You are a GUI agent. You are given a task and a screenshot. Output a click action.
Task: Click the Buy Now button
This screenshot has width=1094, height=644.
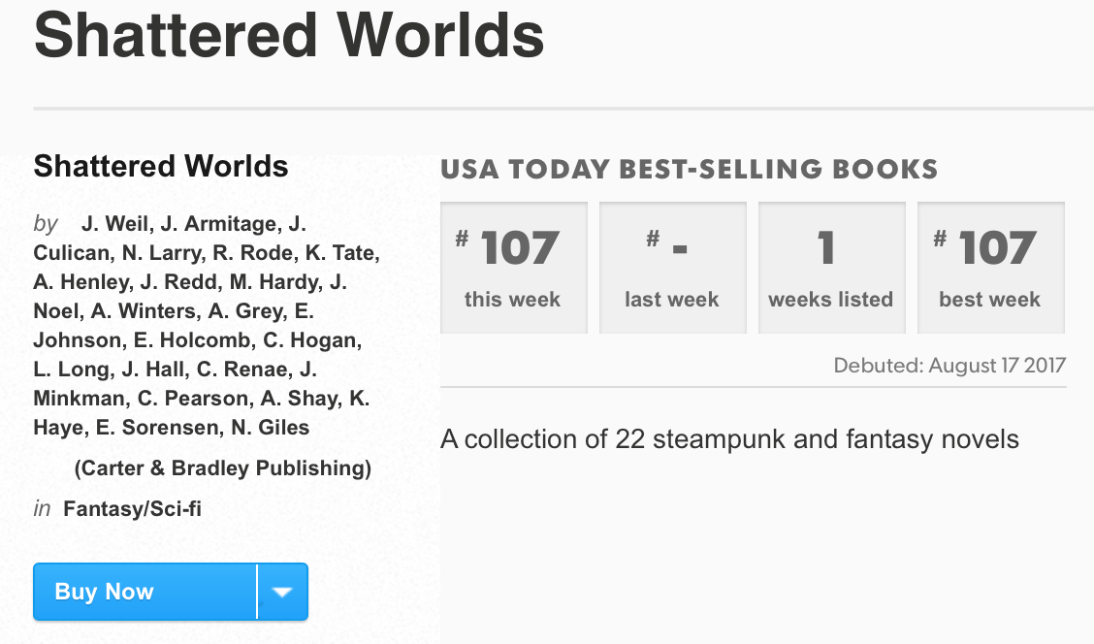tap(145, 592)
